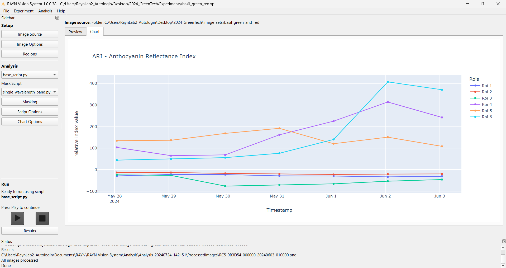The width and height of the screenshot is (506, 268).
Task: Click the Image Source button
Action: coord(30,34)
